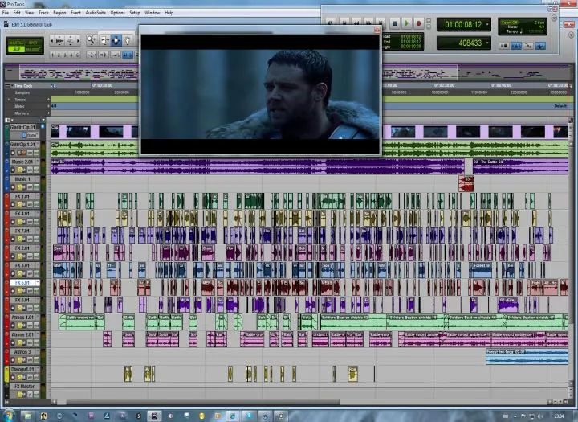Click the plus button on Tempo ruler
The width and height of the screenshot is (578, 422).
(48, 100)
